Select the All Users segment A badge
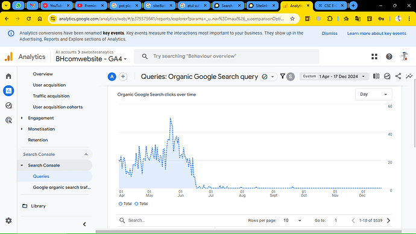This screenshot has width=416, height=234. point(112,76)
